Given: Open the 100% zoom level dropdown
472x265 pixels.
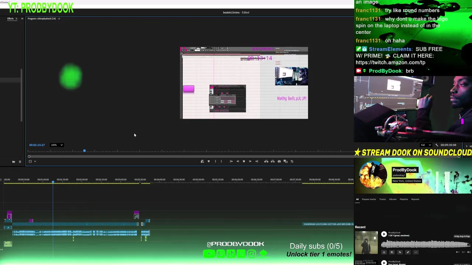Looking at the screenshot, I should [x=57, y=145].
